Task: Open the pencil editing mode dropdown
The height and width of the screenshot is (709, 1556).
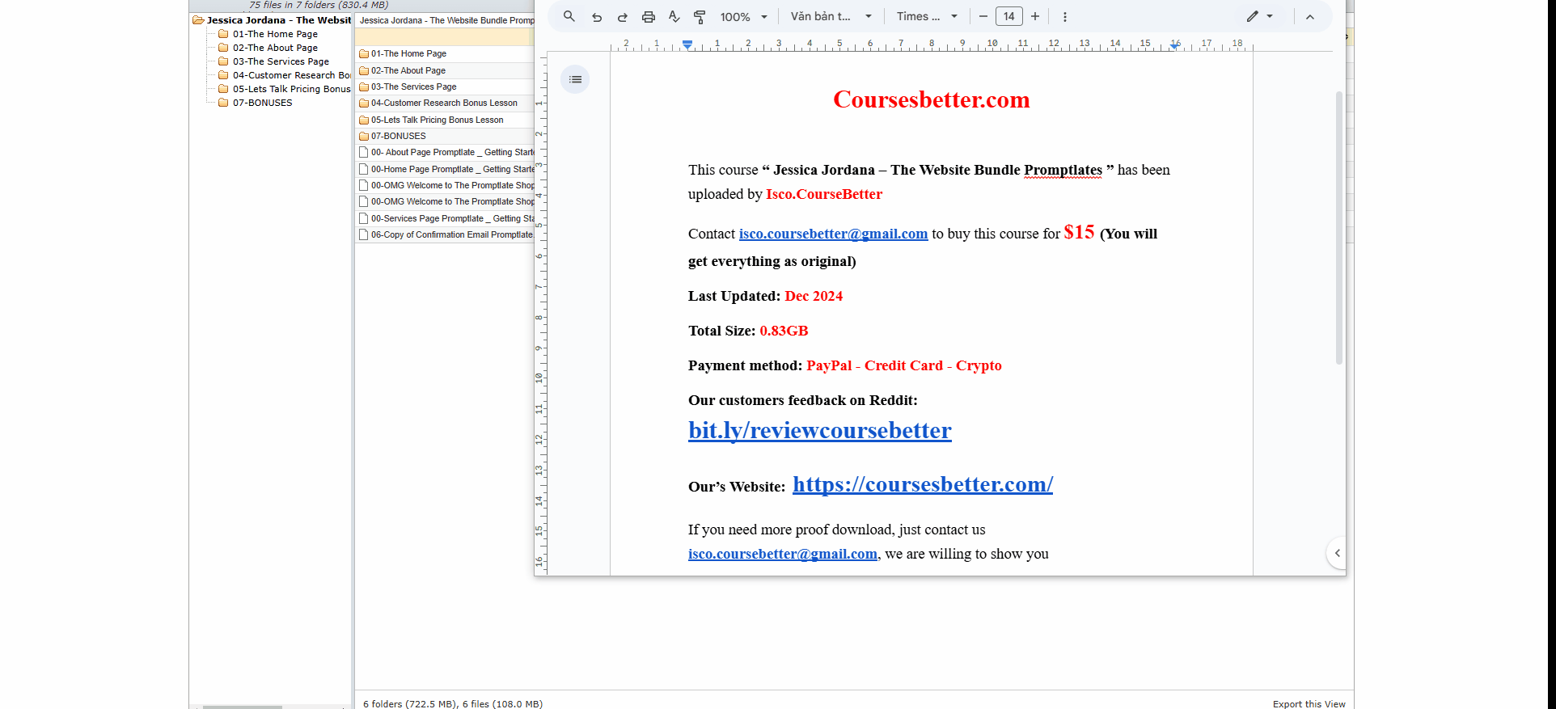Action: coord(1259,16)
